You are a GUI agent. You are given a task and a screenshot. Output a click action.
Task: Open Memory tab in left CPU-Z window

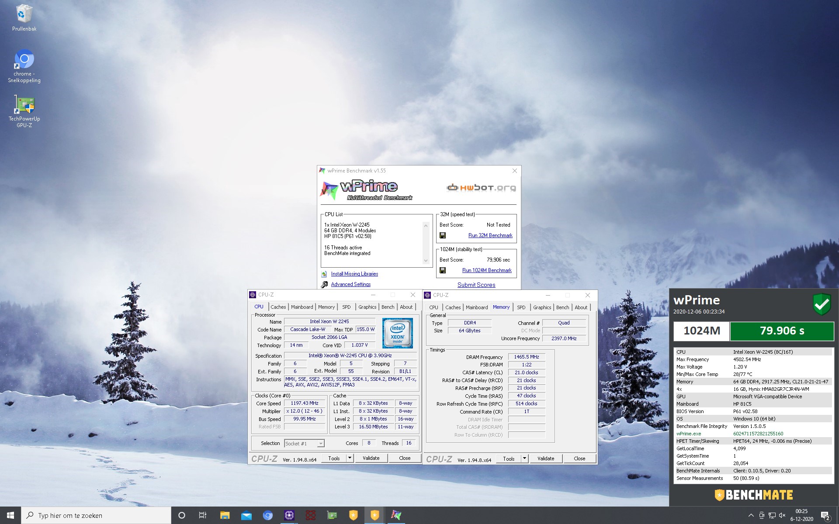click(x=326, y=307)
